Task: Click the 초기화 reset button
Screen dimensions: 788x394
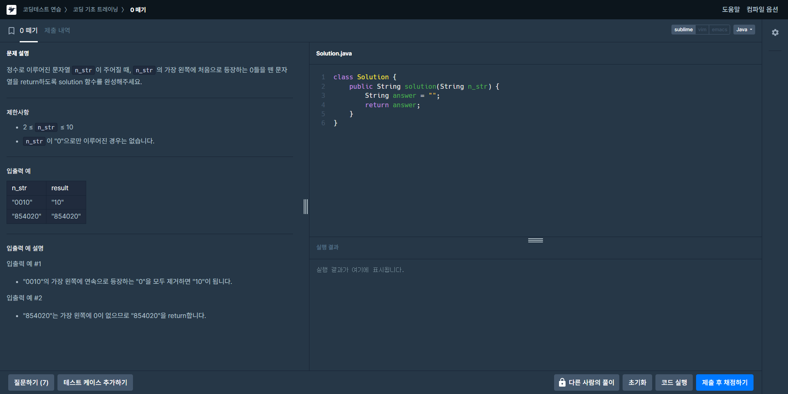Action: [x=637, y=382]
